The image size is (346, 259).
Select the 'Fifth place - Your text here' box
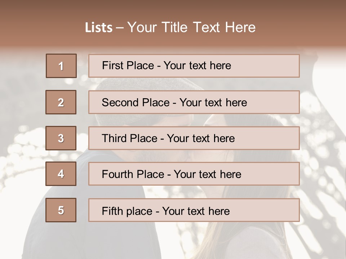tap(194, 210)
